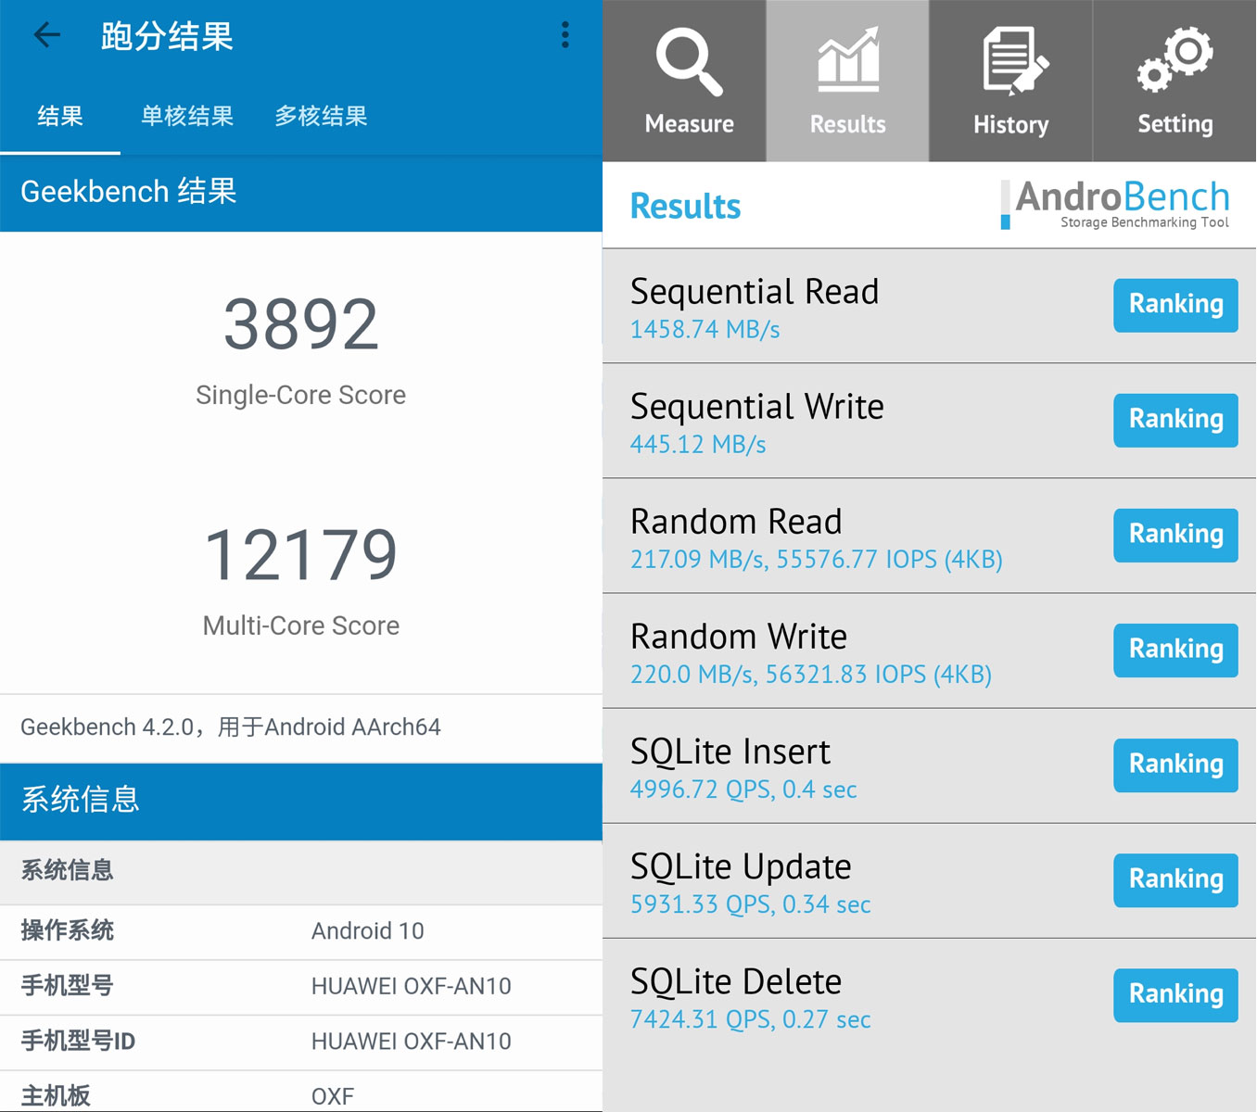Select the Android 10 value
Image resolution: width=1257 pixels, height=1112 pixels.
[367, 930]
